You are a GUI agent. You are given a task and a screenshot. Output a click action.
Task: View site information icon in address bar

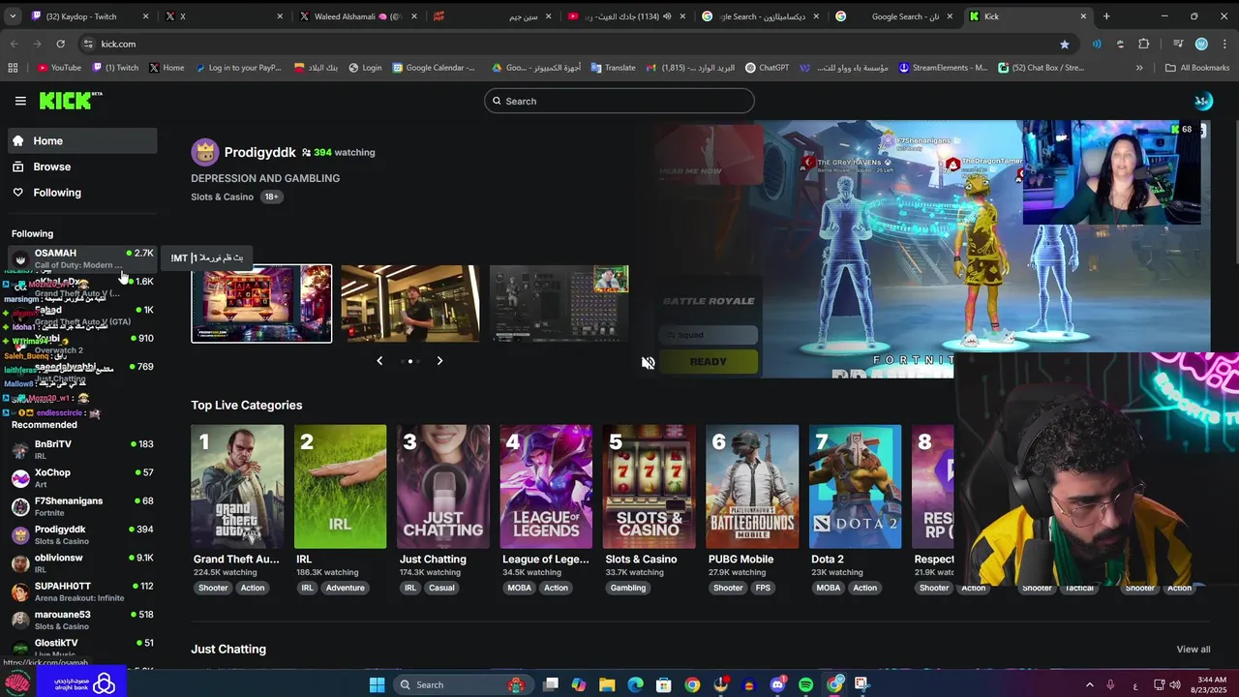pos(88,44)
